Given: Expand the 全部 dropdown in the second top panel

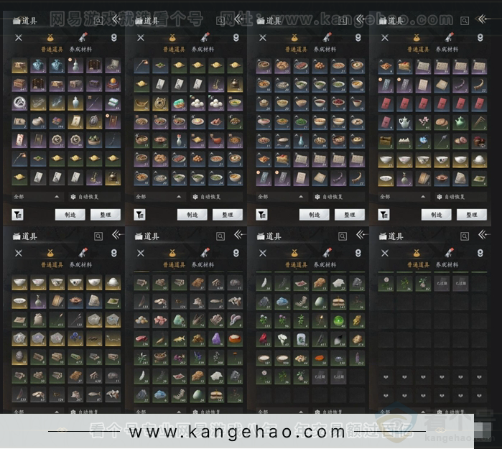Looking at the screenshot, I should [x=158, y=197].
